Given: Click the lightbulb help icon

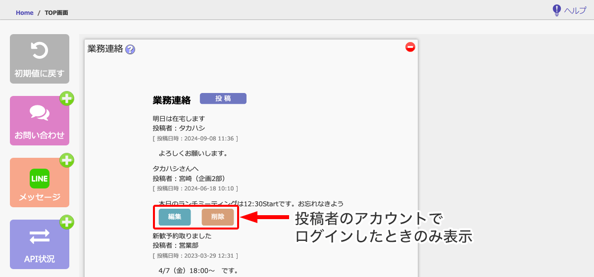Looking at the screenshot, I should tap(557, 10).
